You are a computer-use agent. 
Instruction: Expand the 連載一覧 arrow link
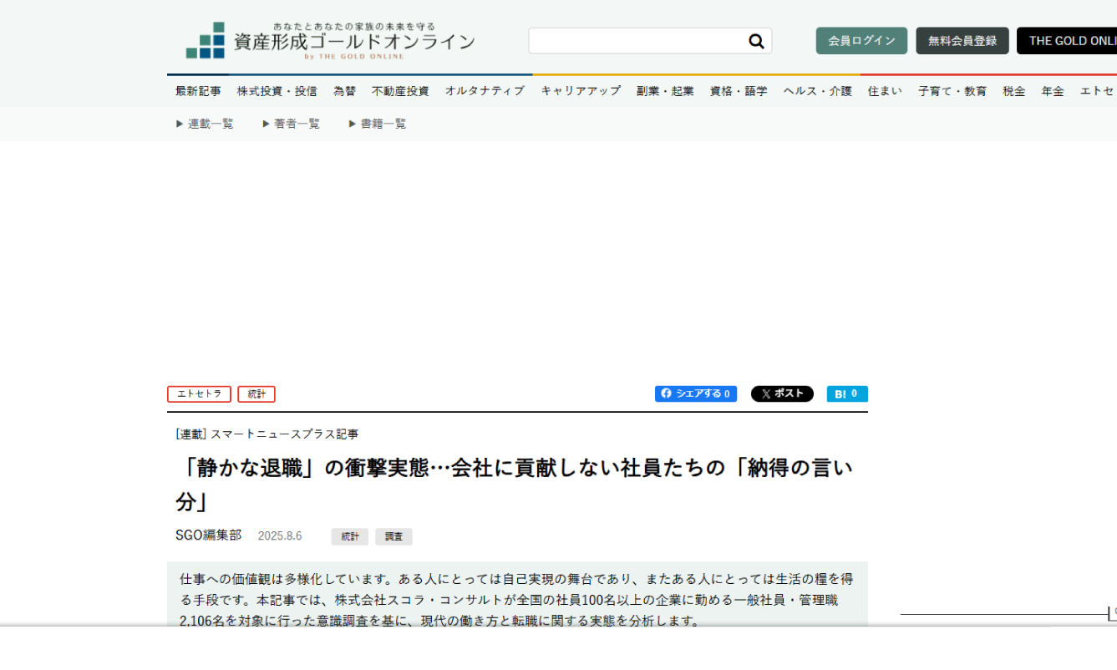click(205, 124)
